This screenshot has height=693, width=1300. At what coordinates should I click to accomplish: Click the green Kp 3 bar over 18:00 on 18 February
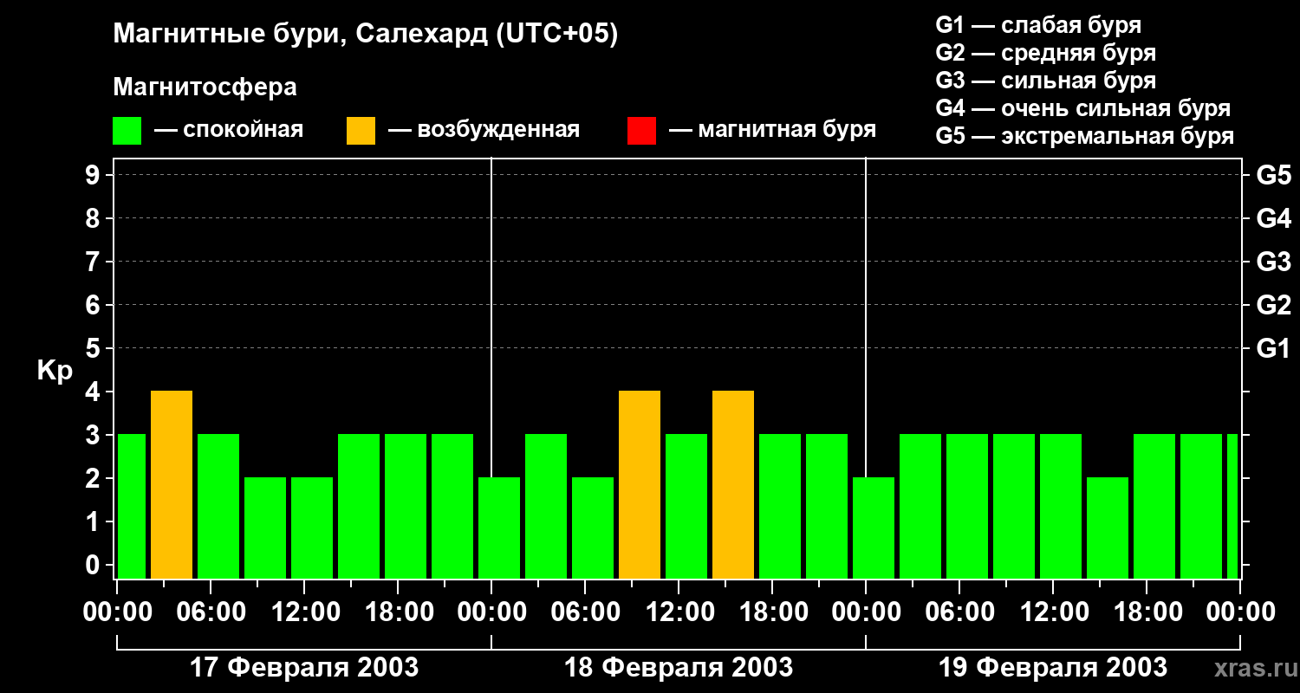pyautogui.click(x=780, y=507)
